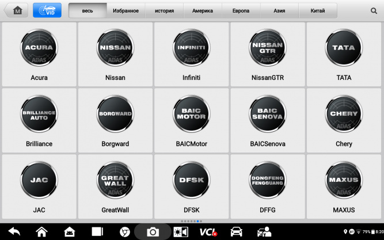The image size is (384, 240).
Task: Select the Borgward brand icon
Action: pyautogui.click(x=115, y=114)
